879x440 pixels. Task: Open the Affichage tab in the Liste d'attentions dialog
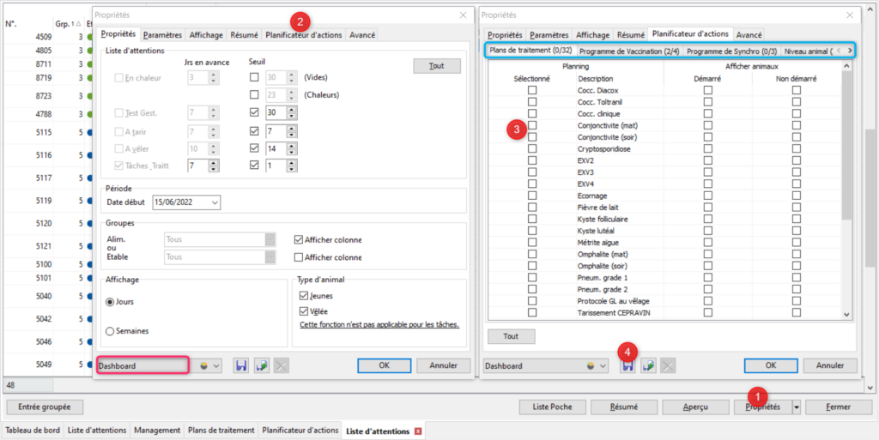click(207, 35)
